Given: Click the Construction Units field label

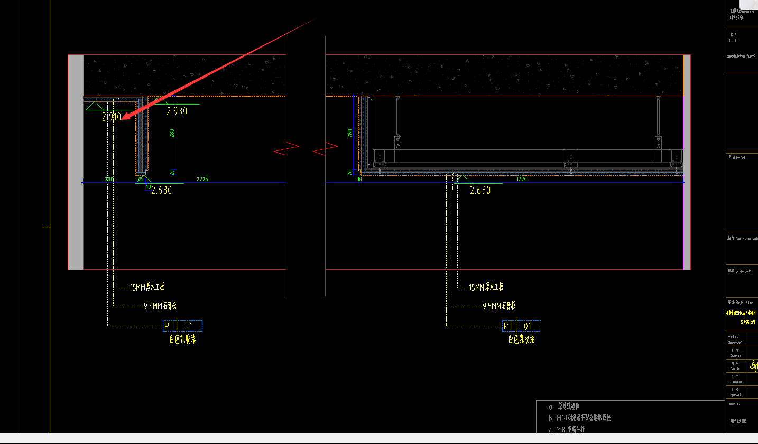Looking at the screenshot, I should pyautogui.click(x=743, y=239).
